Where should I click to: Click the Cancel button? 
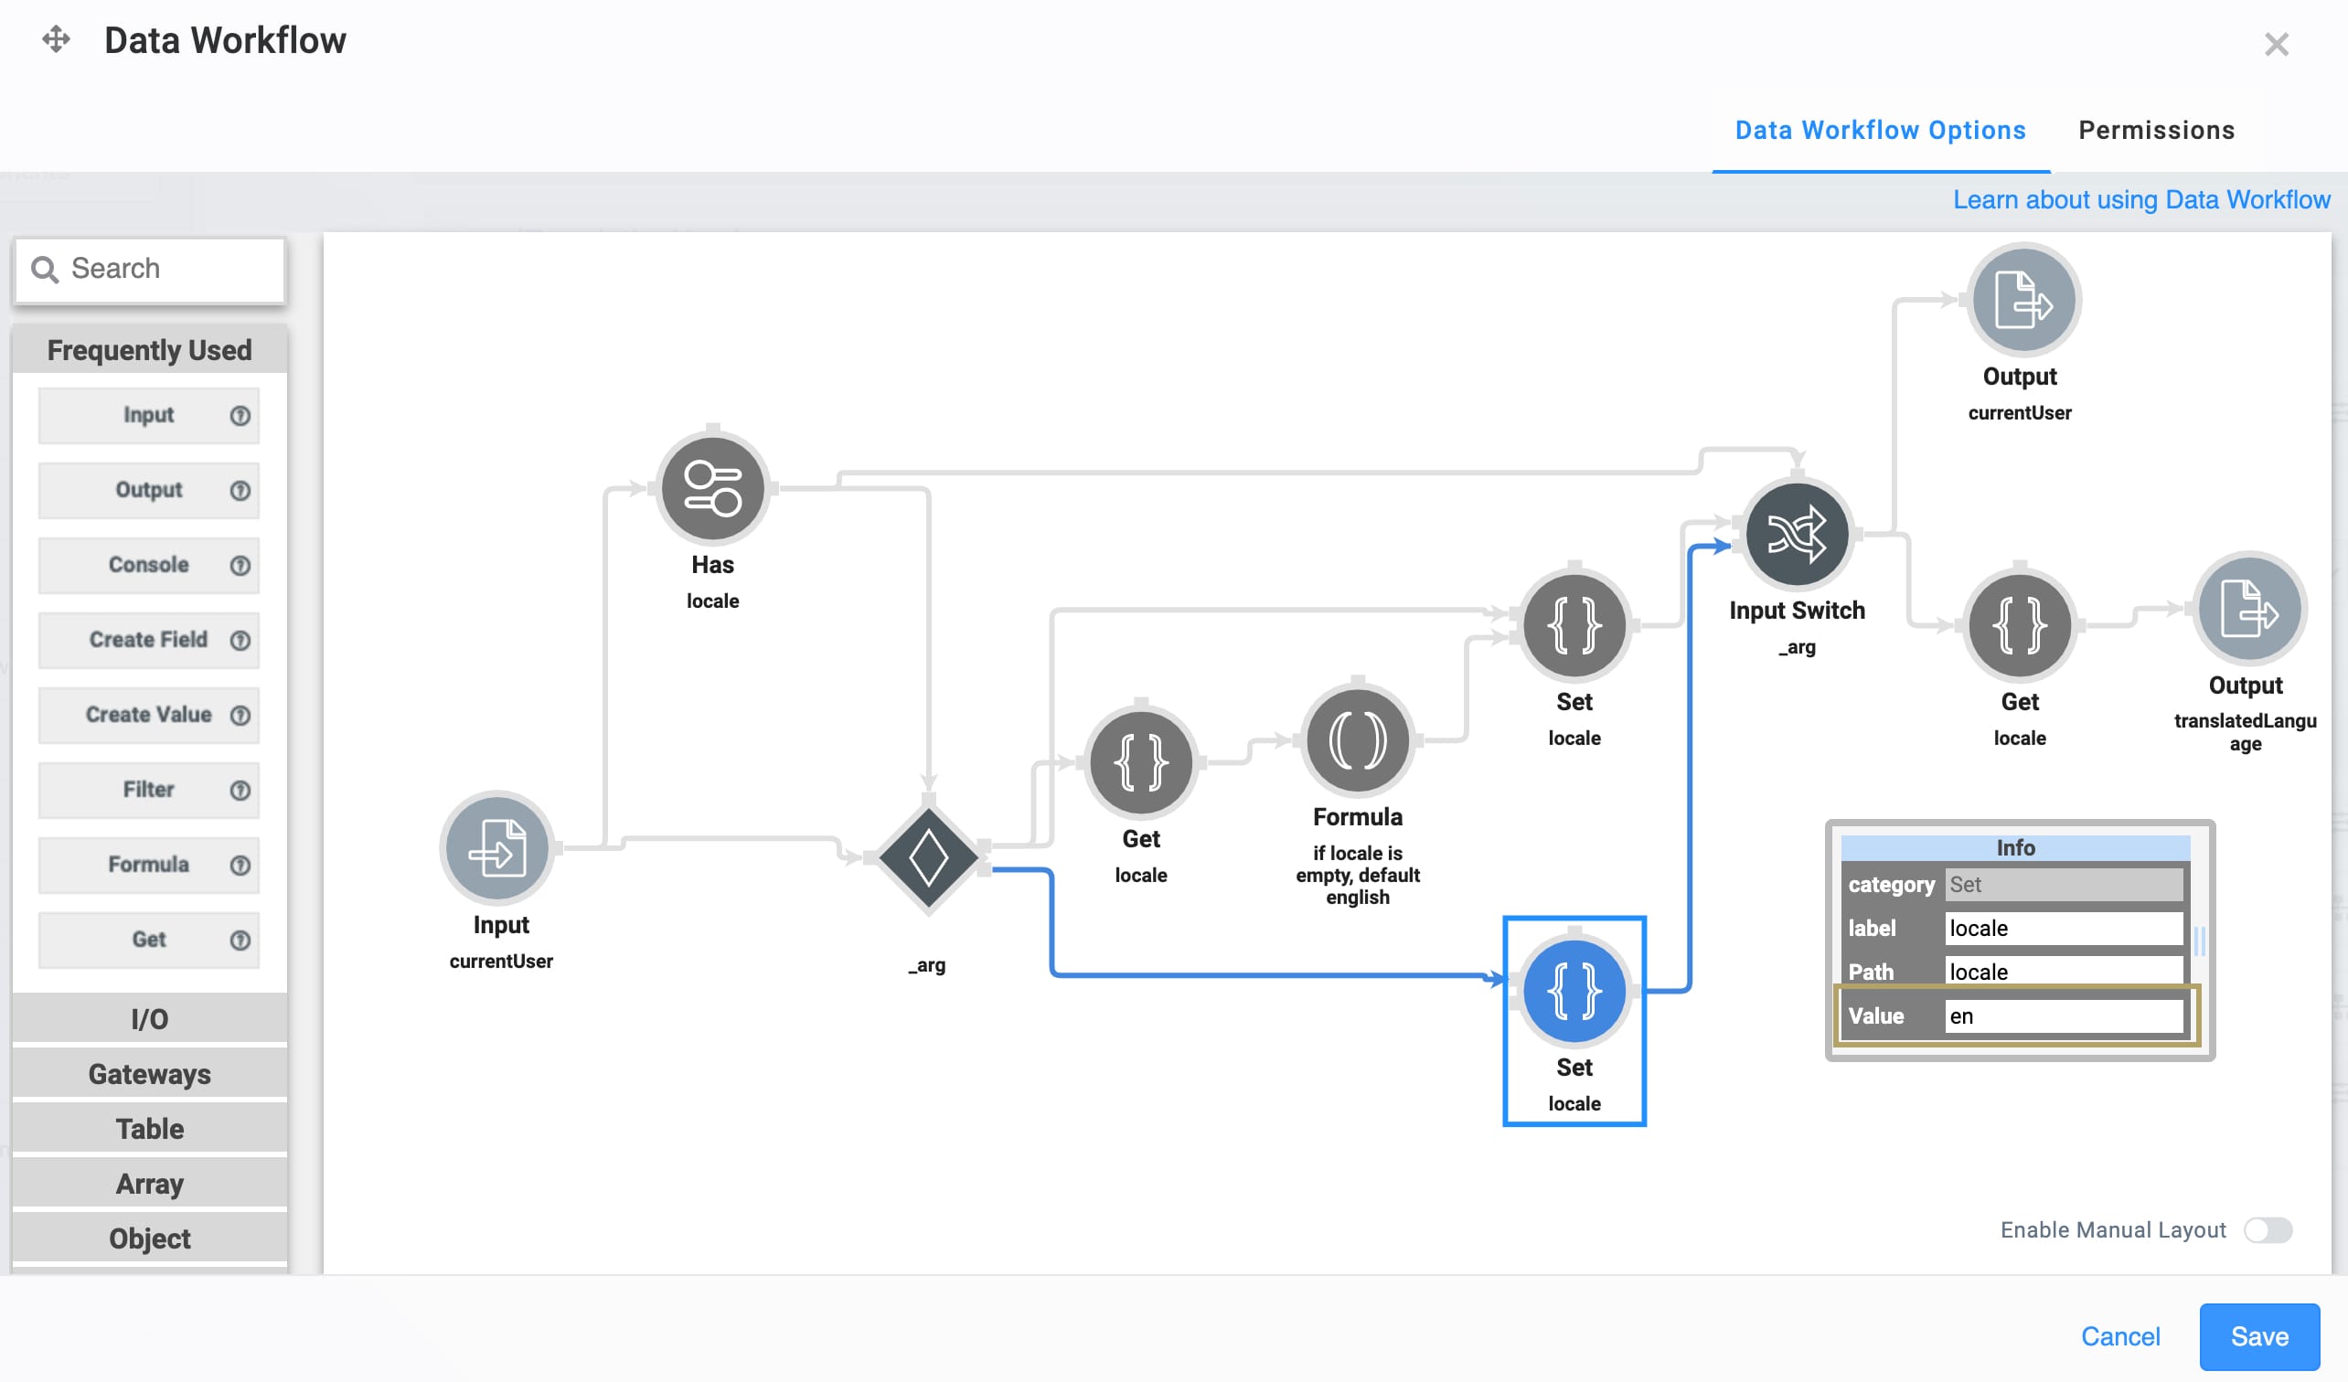(x=2119, y=1336)
